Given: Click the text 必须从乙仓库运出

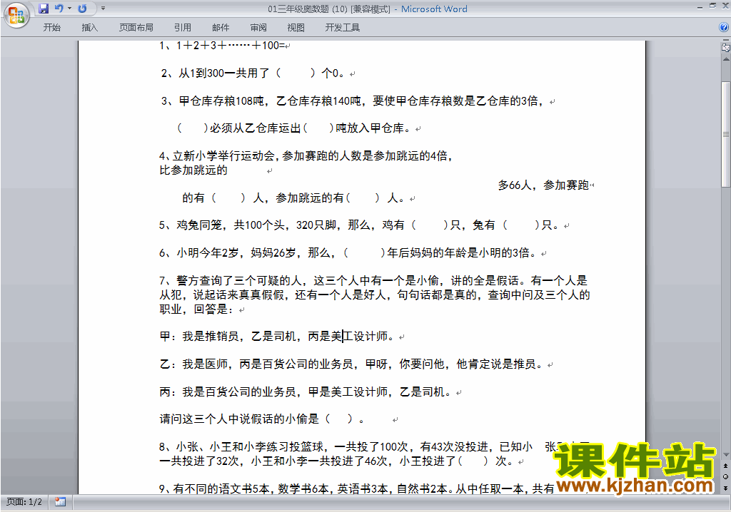Looking at the screenshot, I should 255,128.
